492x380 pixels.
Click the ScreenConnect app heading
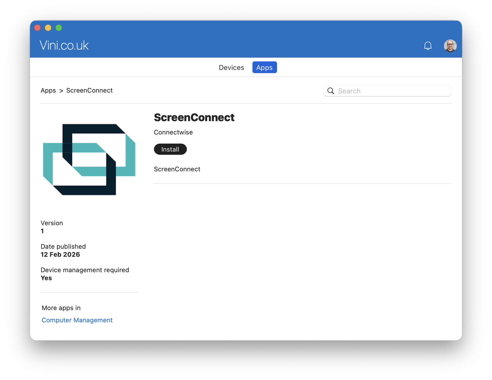pos(194,117)
